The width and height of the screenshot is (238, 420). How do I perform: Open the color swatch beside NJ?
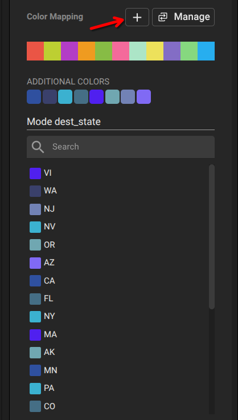pos(35,209)
